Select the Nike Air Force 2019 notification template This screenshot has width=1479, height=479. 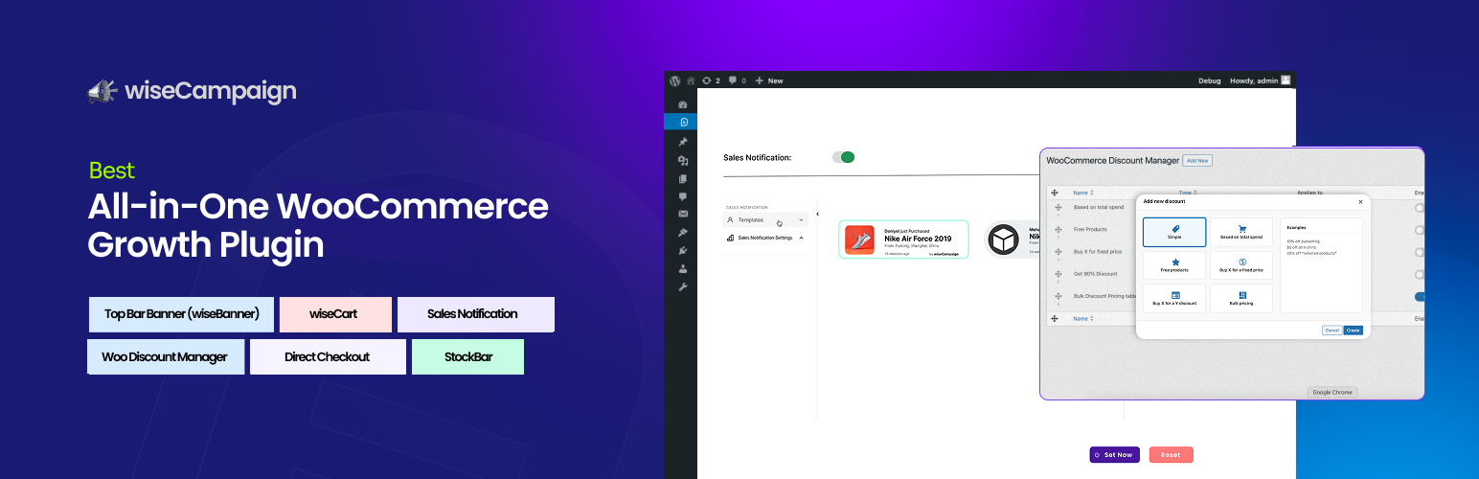pyautogui.click(x=903, y=239)
